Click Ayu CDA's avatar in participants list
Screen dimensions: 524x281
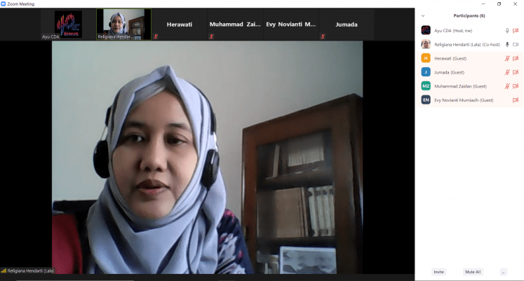point(426,30)
